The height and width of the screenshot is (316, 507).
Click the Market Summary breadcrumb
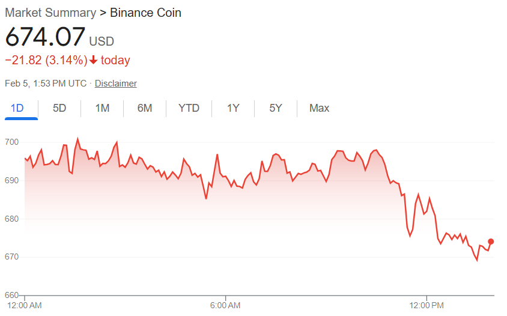click(x=50, y=13)
